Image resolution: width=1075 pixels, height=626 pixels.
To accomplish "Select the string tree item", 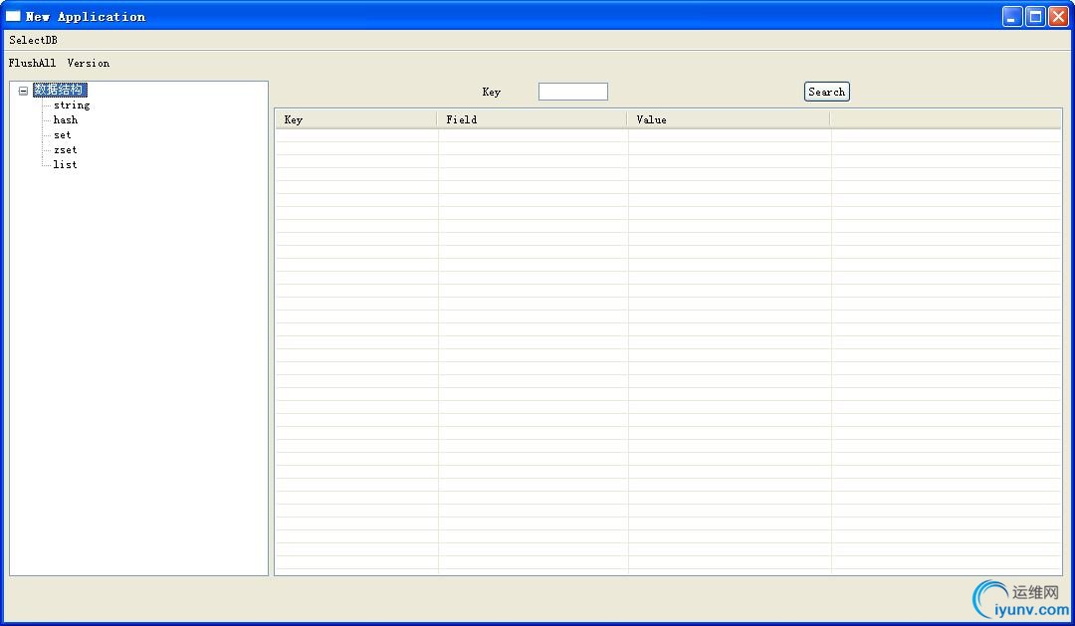I will 72,104.
